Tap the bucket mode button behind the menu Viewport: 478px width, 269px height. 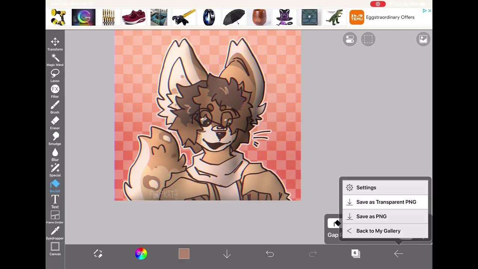tap(335, 223)
